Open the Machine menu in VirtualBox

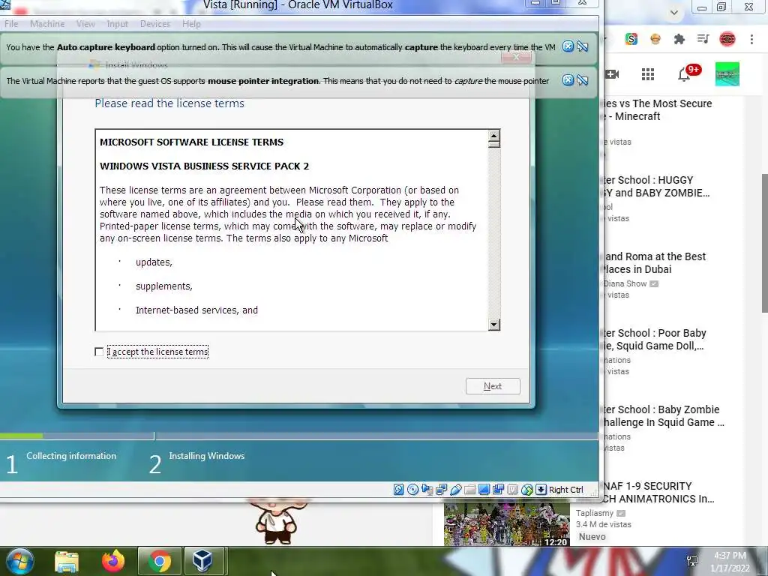click(x=47, y=24)
